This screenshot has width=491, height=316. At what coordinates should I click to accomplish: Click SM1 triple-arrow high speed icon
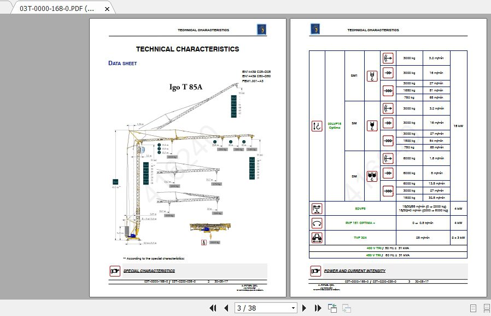pos(388,90)
